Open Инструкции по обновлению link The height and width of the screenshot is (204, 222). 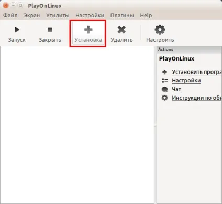coord(197,98)
